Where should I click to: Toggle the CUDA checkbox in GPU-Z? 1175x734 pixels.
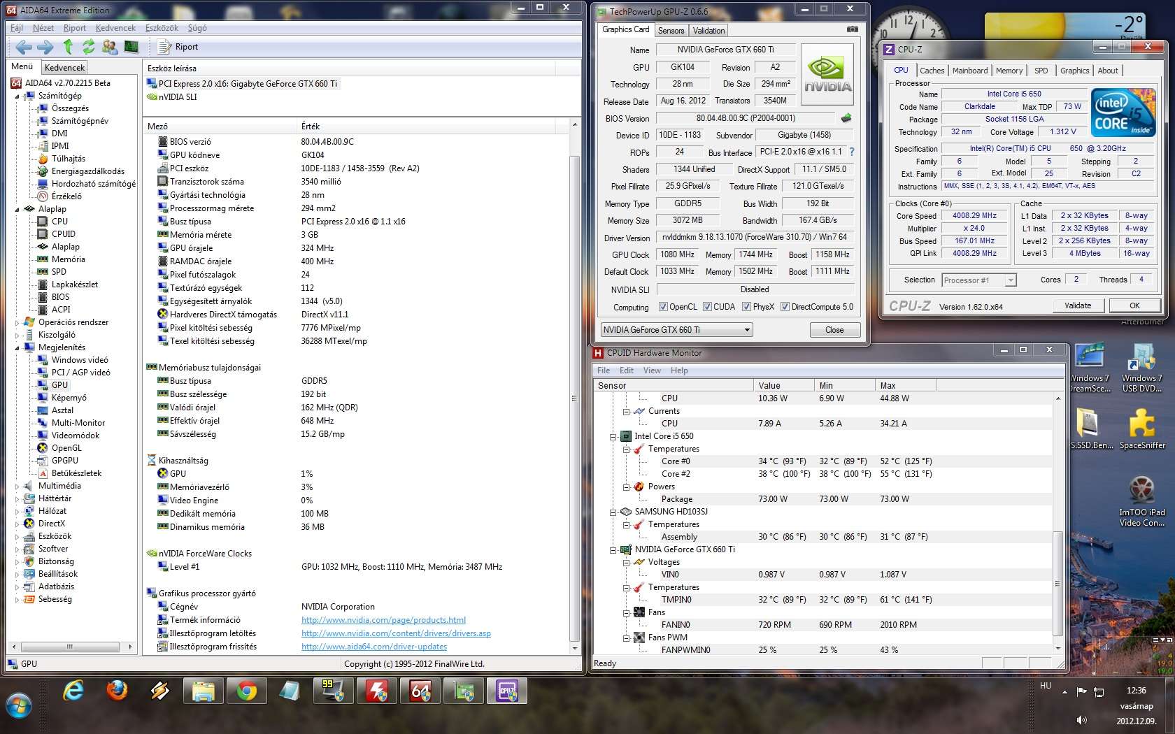coord(707,307)
